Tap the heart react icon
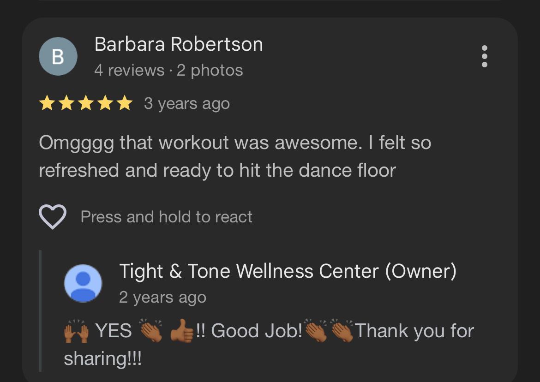 (x=53, y=217)
